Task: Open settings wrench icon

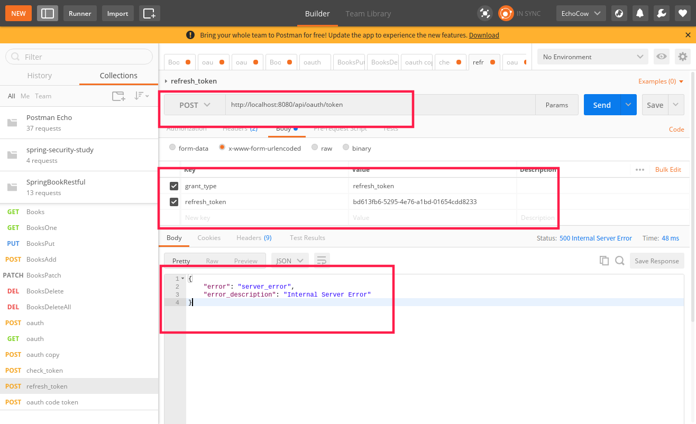Action: coord(661,13)
